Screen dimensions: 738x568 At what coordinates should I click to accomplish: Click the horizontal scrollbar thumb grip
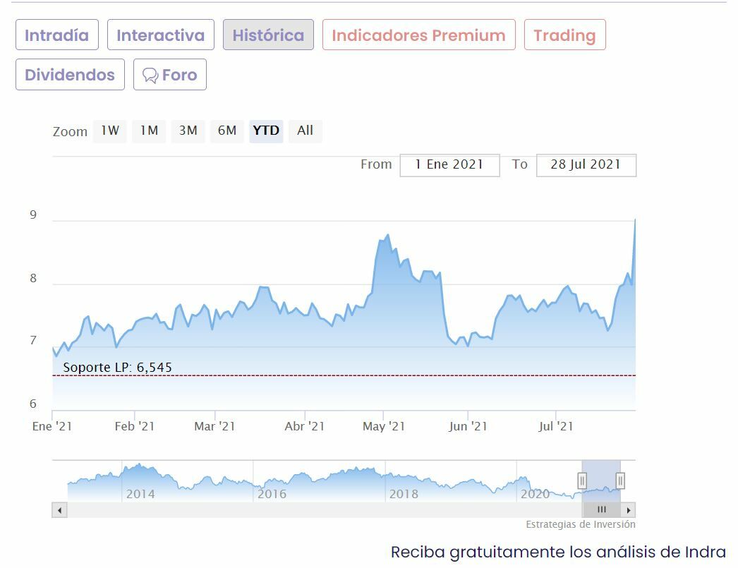pos(601,509)
